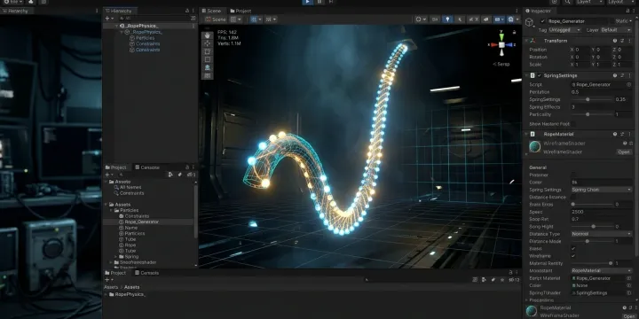Click the Rope_Generator name field
The height and width of the screenshot is (319, 639).
point(579,21)
